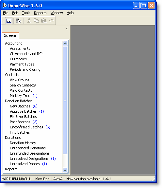Open the File menu

(6, 13)
